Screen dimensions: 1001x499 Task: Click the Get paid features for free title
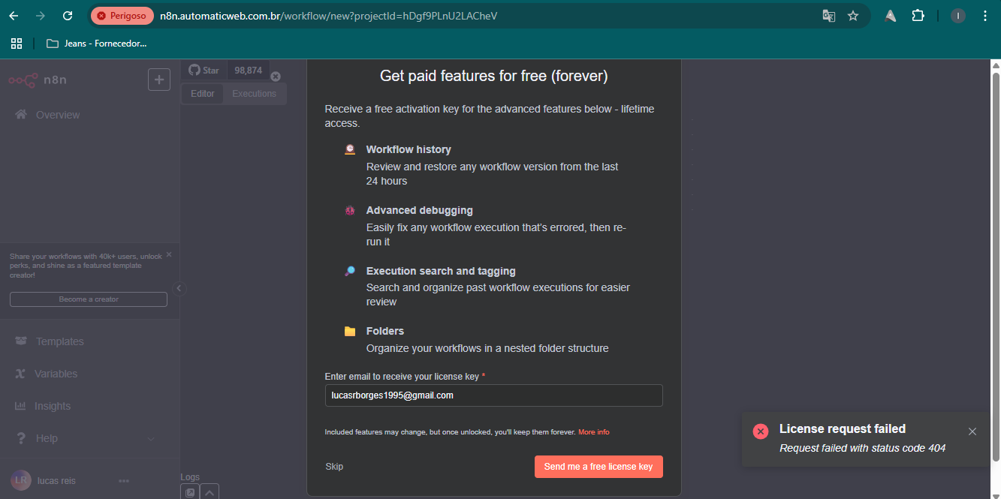tap(494, 76)
